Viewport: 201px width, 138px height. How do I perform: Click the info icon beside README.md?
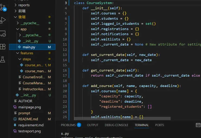pyautogui.click(x=15, y=119)
